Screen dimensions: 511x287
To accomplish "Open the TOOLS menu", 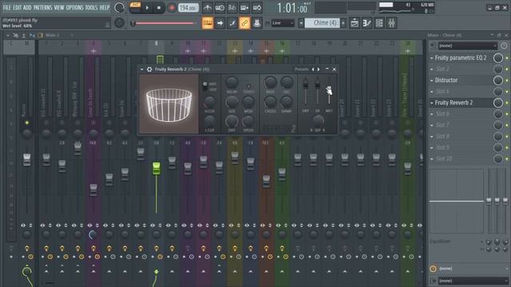I will pos(91,7).
